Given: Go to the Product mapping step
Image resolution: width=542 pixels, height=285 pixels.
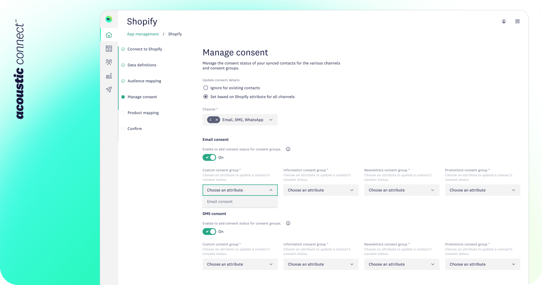Looking at the screenshot, I should pyautogui.click(x=143, y=113).
